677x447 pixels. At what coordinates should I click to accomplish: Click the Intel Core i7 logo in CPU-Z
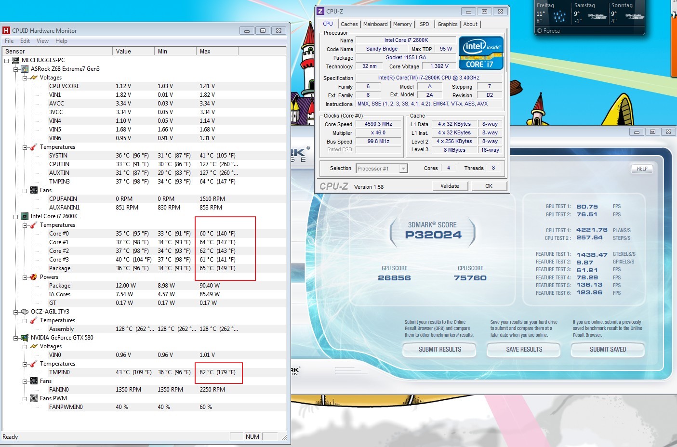pos(481,53)
